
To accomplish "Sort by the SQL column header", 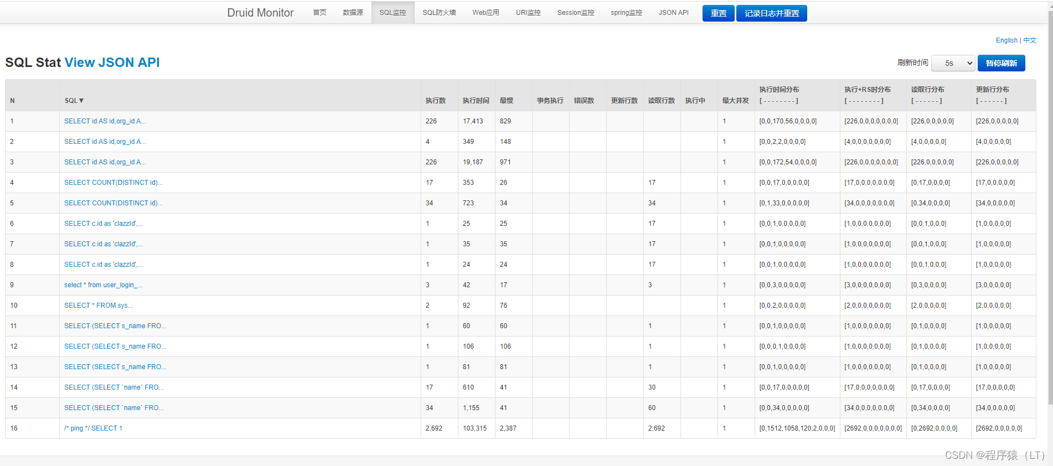I will tap(74, 101).
